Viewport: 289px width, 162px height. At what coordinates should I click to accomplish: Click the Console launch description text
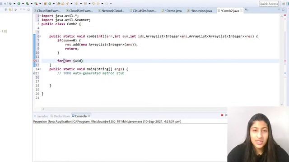pyautogui.click(x=107, y=121)
